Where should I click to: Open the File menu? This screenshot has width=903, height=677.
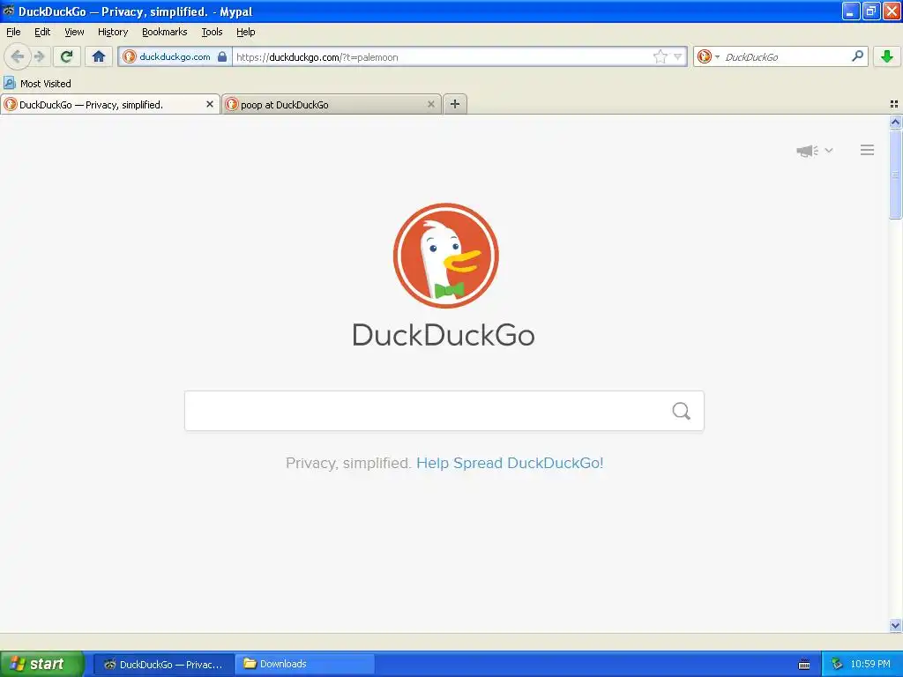tap(13, 32)
